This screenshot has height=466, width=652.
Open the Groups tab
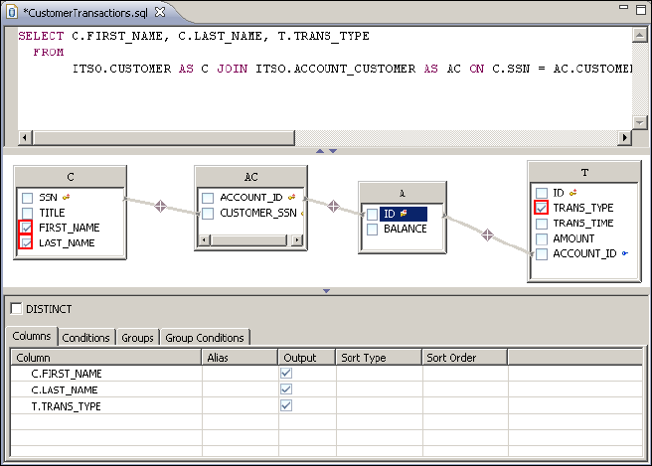(x=137, y=338)
